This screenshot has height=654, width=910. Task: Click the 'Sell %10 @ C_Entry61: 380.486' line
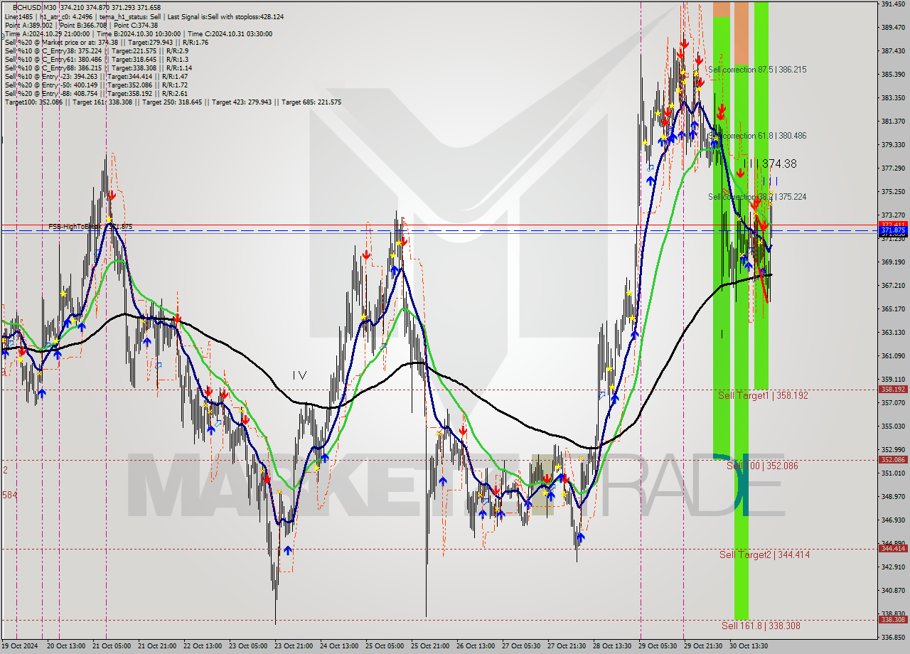96,60
